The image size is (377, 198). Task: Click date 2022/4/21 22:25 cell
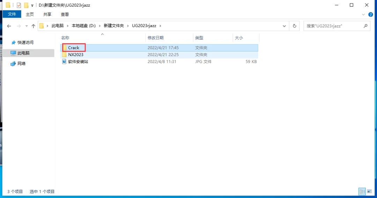click(163, 55)
